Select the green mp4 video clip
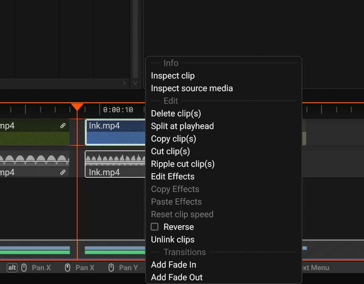 coord(34,132)
